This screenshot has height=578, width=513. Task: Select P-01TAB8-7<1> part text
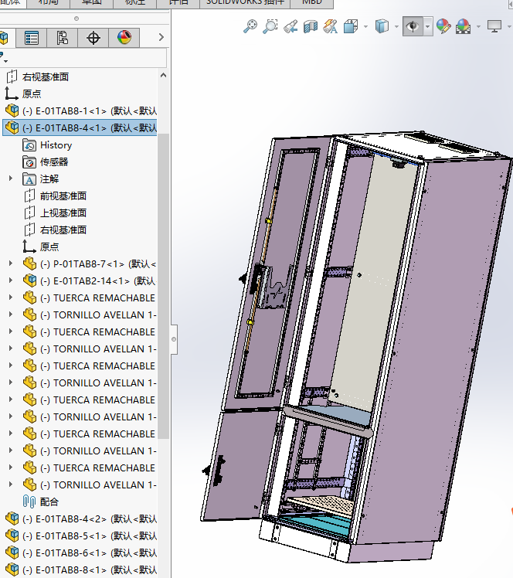(x=98, y=264)
